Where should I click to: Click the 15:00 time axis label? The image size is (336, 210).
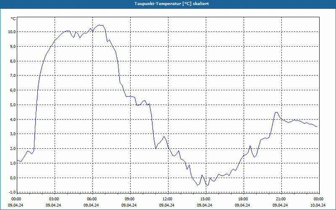tap(205, 199)
